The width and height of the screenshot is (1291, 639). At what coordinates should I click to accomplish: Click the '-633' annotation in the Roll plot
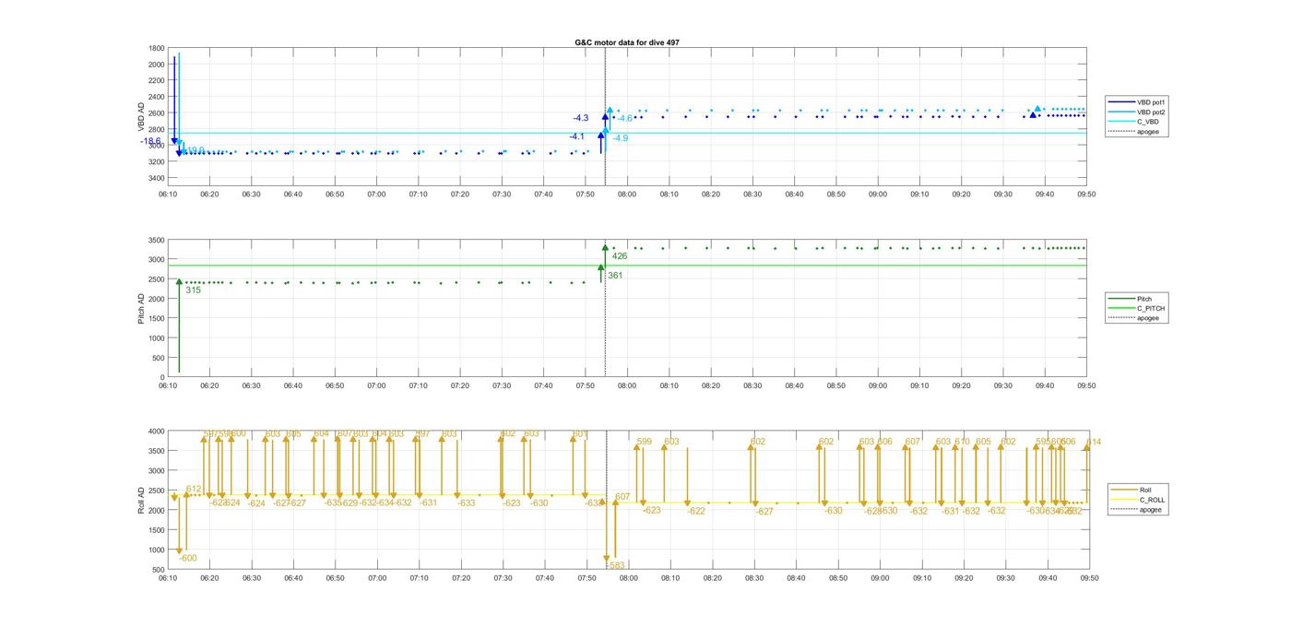[x=467, y=503]
